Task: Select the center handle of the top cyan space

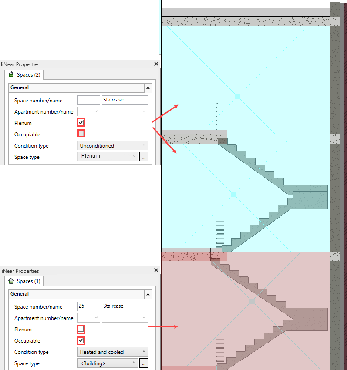Action: pyautogui.click(x=238, y=97)
